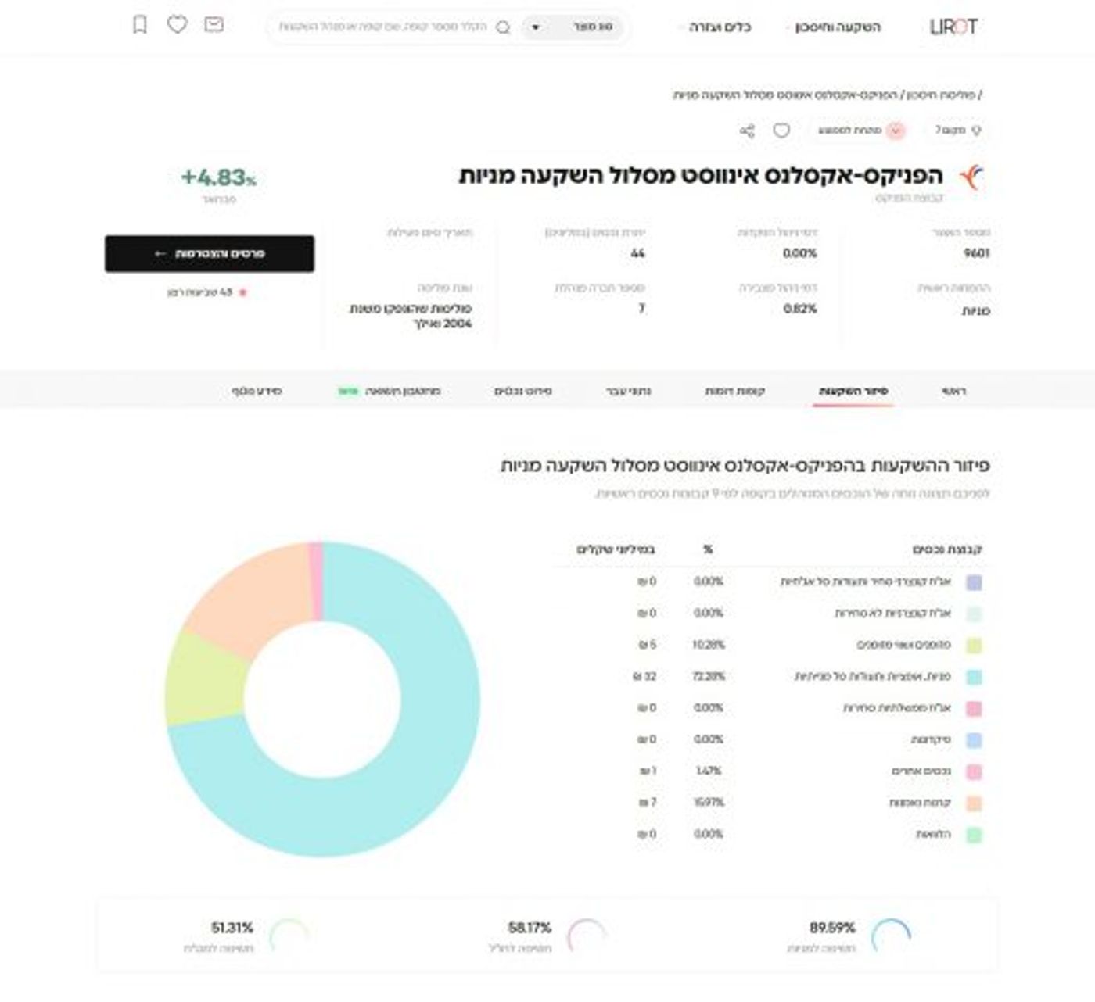
Task: Click the lightbulb rank icon under the breadcrumb
Action: [976, 131]
